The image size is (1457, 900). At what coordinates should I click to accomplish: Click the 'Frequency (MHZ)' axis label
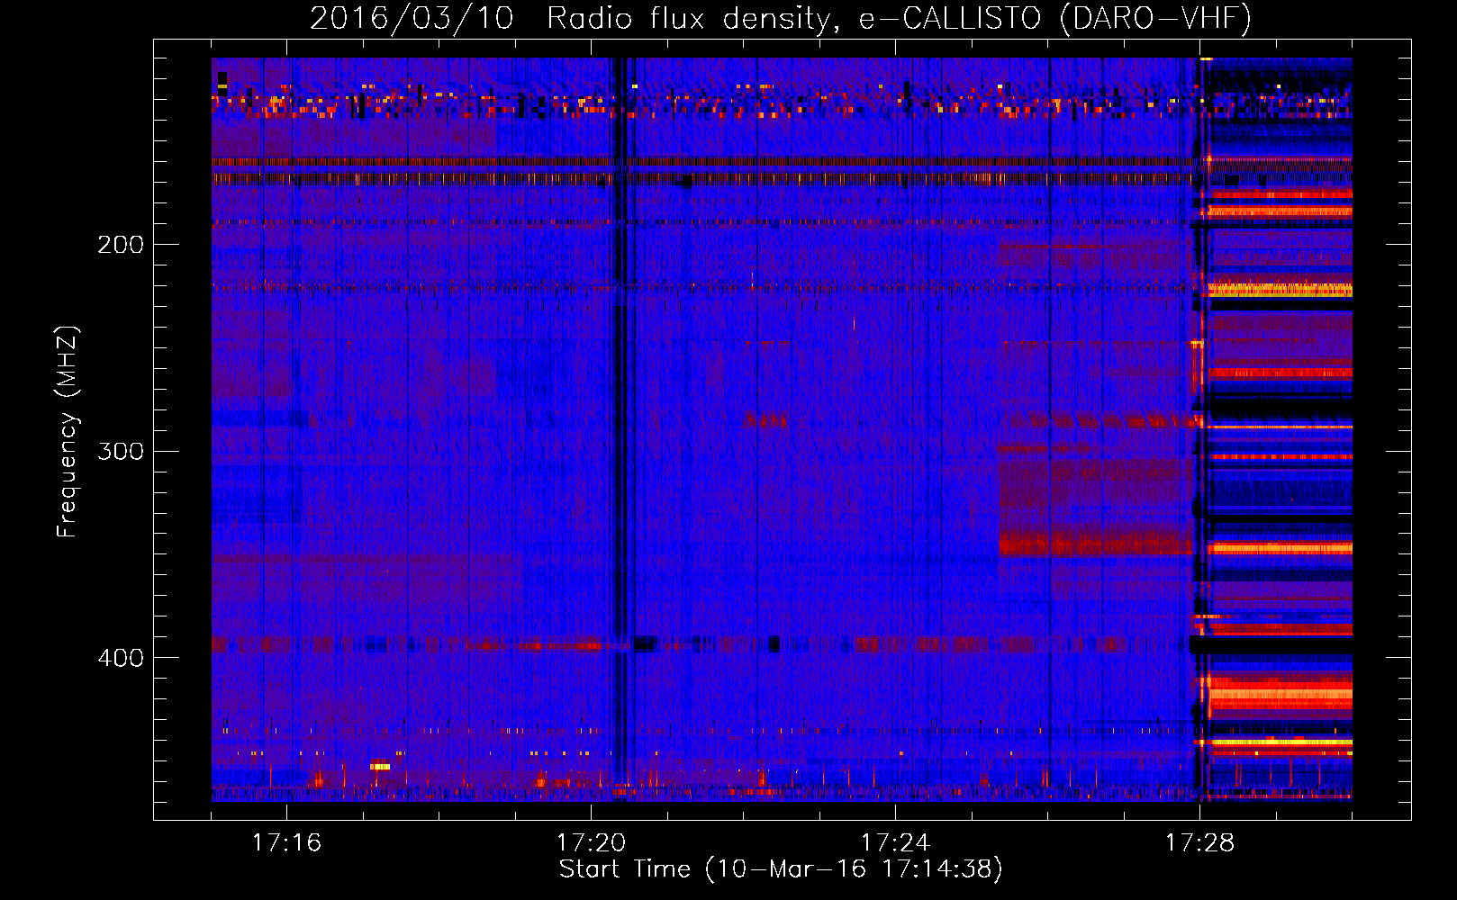click(68, 432)
